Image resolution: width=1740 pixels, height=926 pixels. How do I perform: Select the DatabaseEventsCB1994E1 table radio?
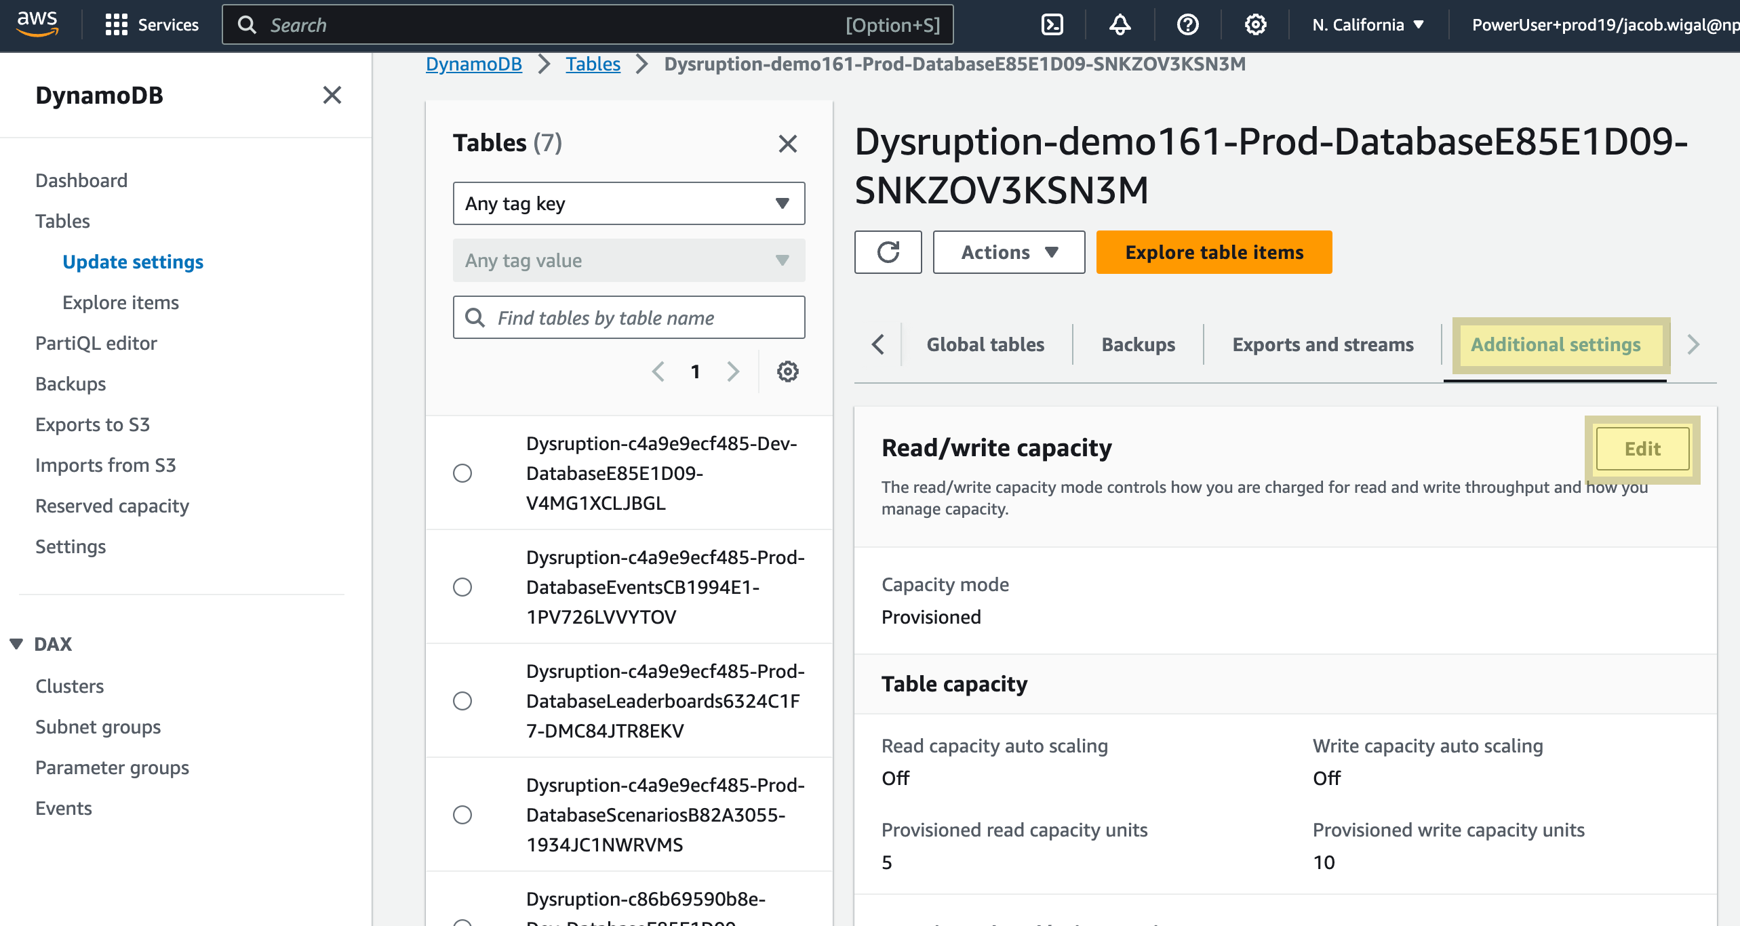click(x=462, y=587)
